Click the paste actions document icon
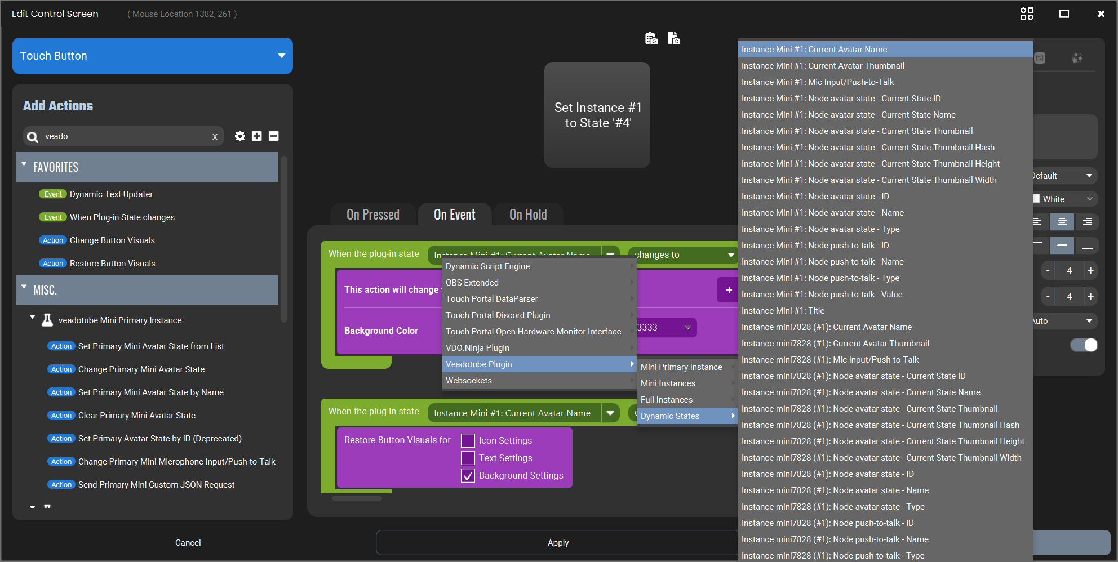Screen dimensions: 1118x562 [x=674, y=38]
